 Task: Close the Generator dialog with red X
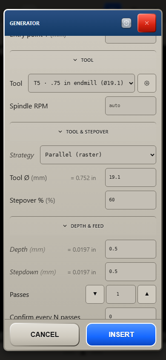pyautogui.click(x=147, y=23)
